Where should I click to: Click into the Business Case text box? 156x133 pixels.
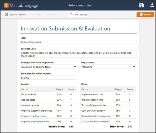78,54
